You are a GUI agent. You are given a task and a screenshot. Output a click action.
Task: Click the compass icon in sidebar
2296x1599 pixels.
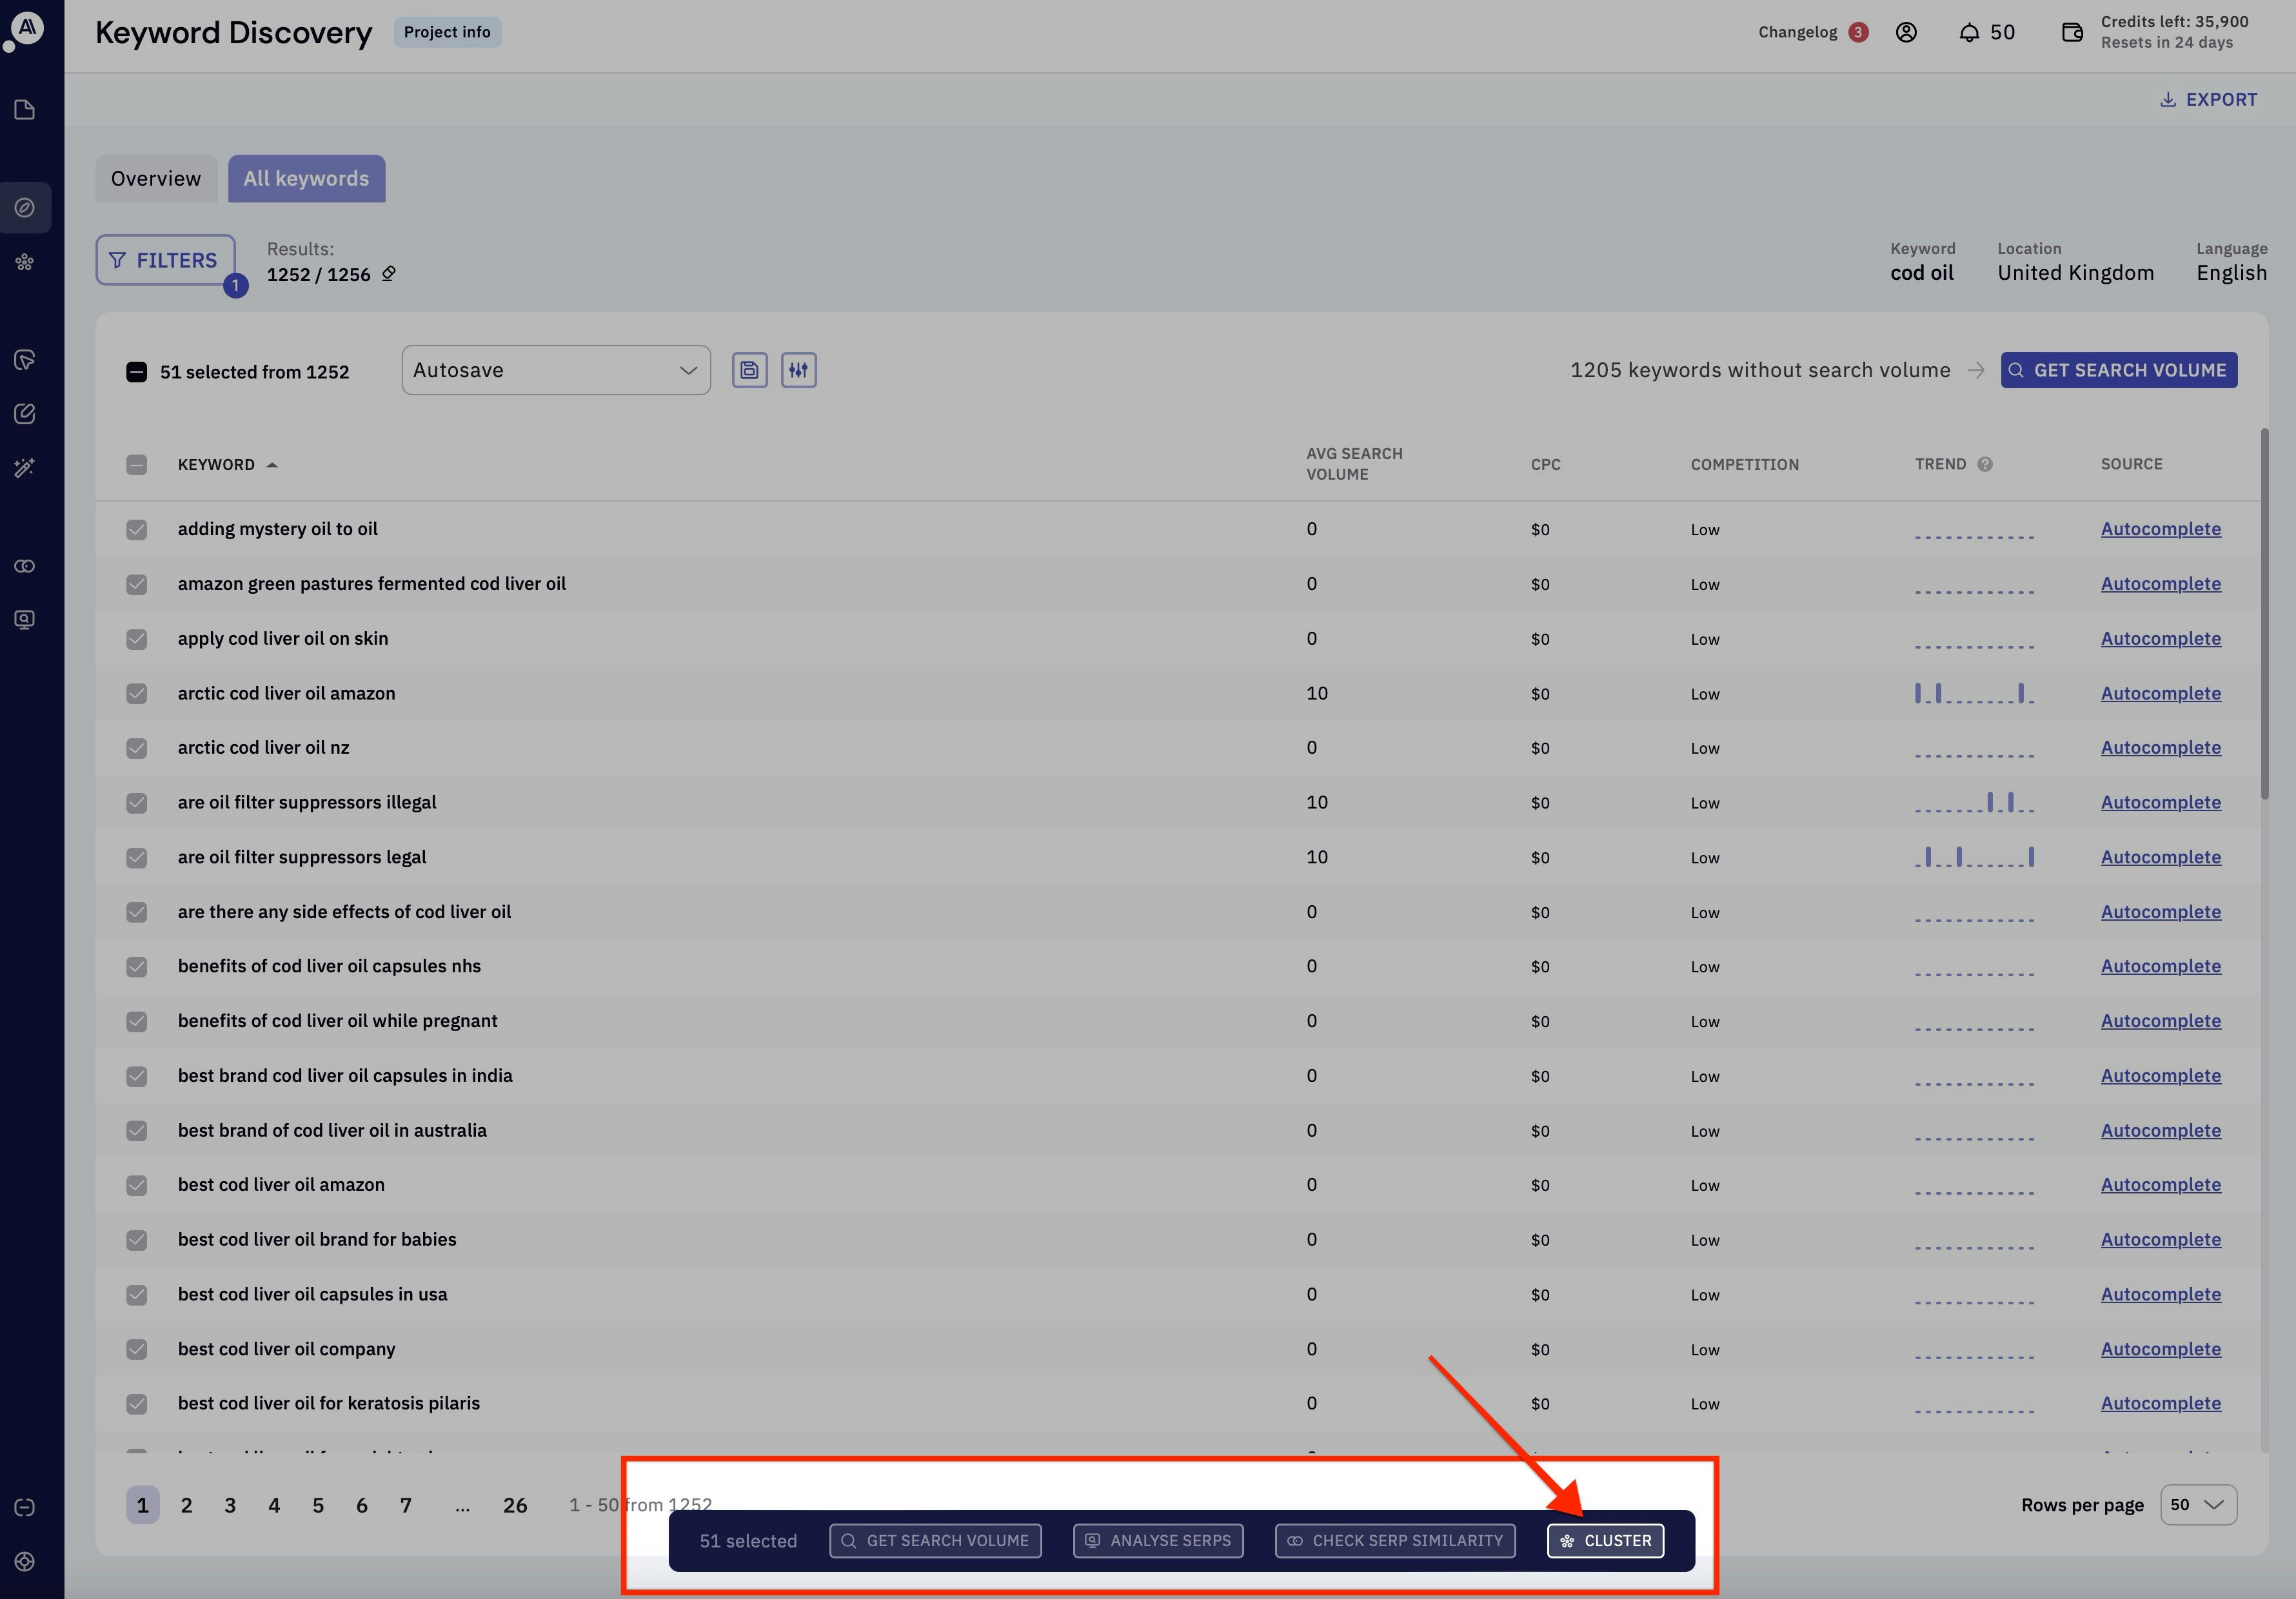(x=25, y=207)
